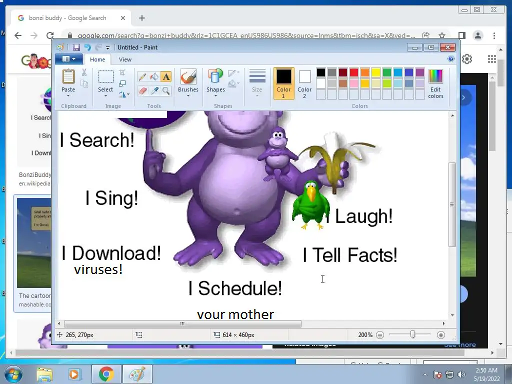512x384 pixels.
Task: Pick the red color swatch
Action: click(353, 72)
